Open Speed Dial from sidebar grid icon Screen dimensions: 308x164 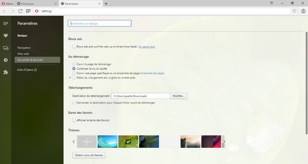(5, 23)
